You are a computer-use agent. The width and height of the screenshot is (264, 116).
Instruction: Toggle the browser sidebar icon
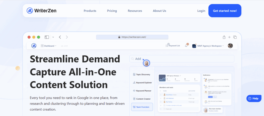point(47,37)
